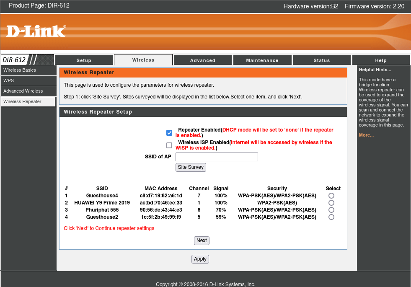Open the Wireless tab

pyautogui.click(x=143, y=60)
